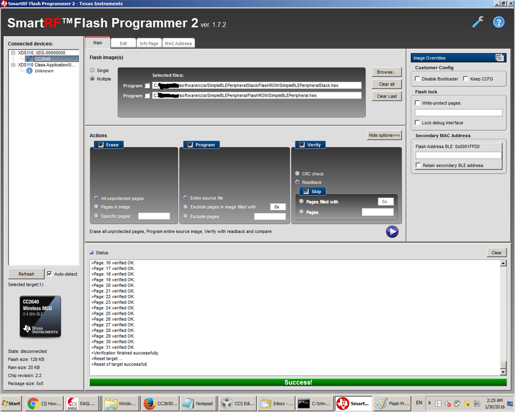Screen dimensions: 515x412
Task: Tick Program checkbox for SimpleBLEPeripheral.hex
Action: (x=147, y=95)
